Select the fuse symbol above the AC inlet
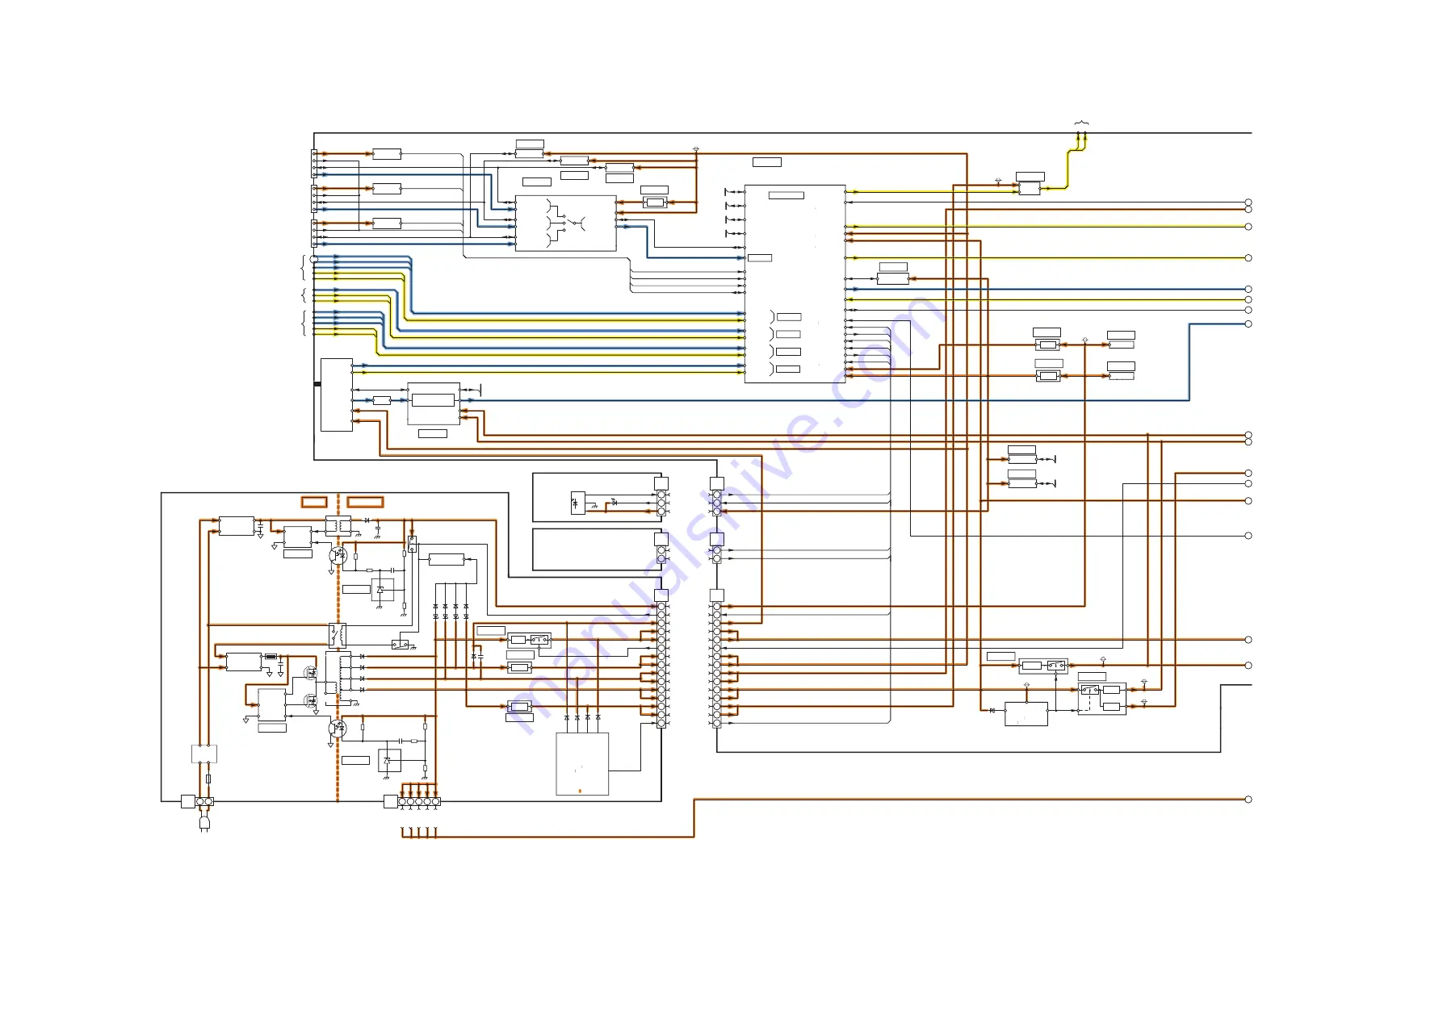This screenshot has height=1019, width=1443. (208, 779)
